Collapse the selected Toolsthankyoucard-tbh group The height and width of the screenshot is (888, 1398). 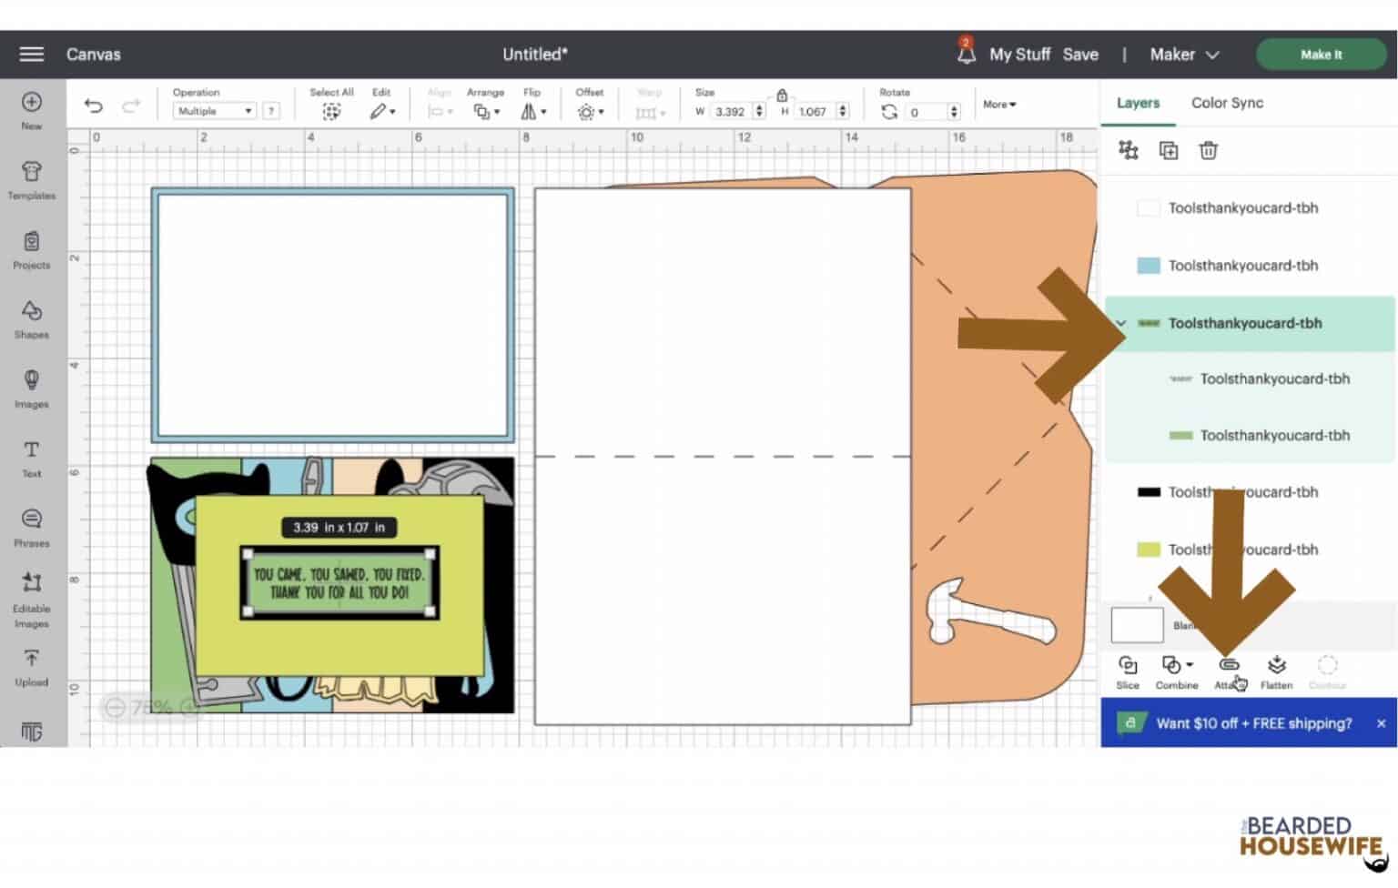(1121, 323)
